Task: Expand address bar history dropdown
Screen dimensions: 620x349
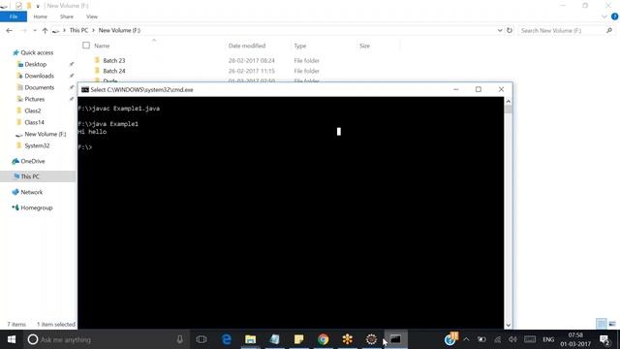Action: tap(500, 30)
